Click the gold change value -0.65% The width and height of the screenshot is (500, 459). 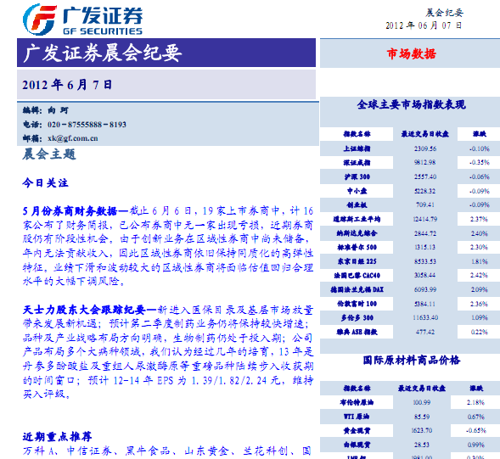pos(475,431)
